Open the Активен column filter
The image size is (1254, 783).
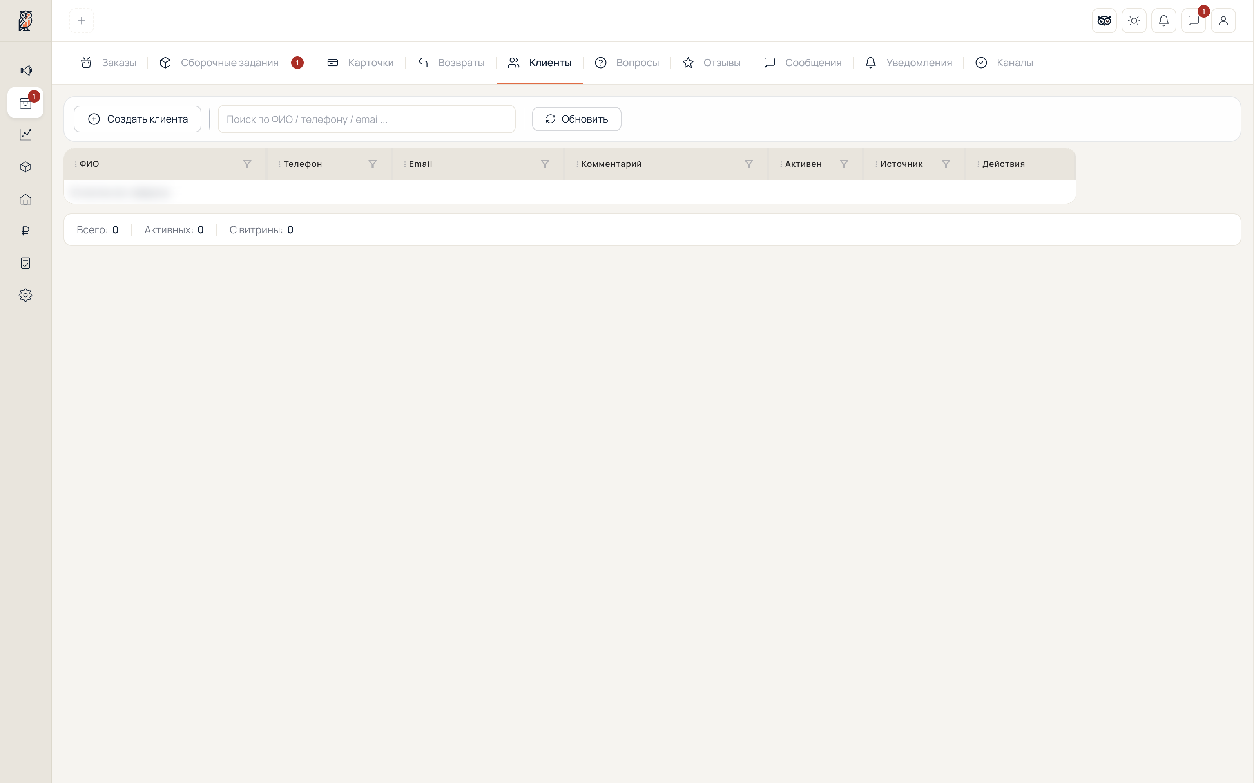click(844, 164)
